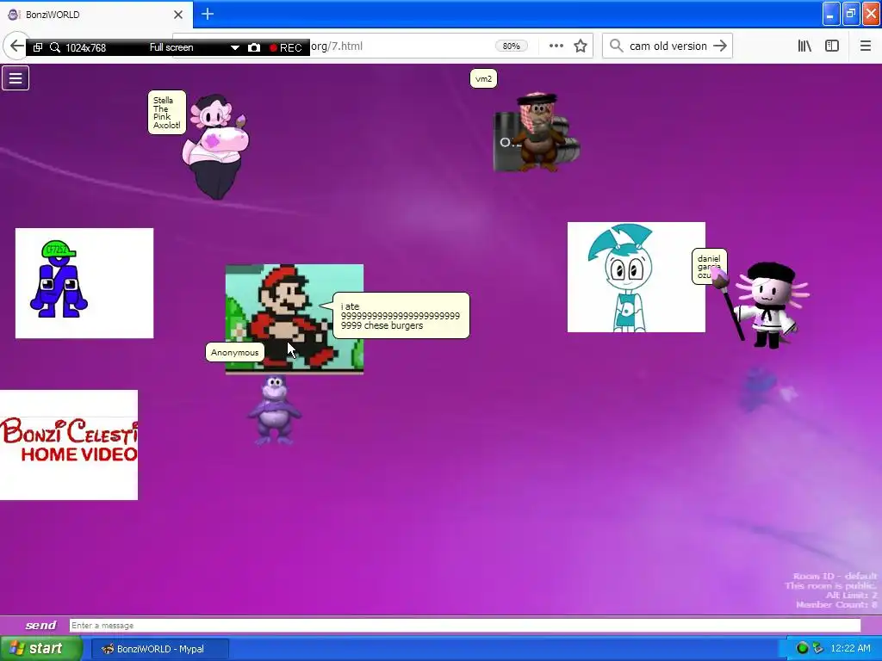The height and width of the screenshot is (661, 882).
Task: Click the Anonymous name tag
Action: (234, 352)
